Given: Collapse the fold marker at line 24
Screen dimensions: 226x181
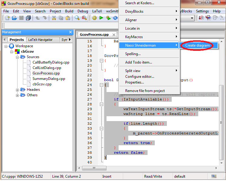Looking at the screenshot, I should [101, 85].
